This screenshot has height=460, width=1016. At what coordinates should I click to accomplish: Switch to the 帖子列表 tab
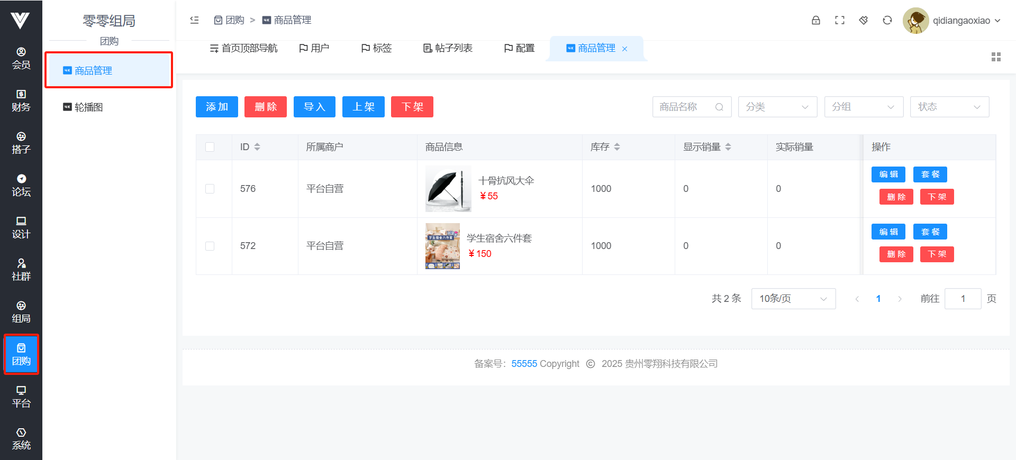(448, 48)
